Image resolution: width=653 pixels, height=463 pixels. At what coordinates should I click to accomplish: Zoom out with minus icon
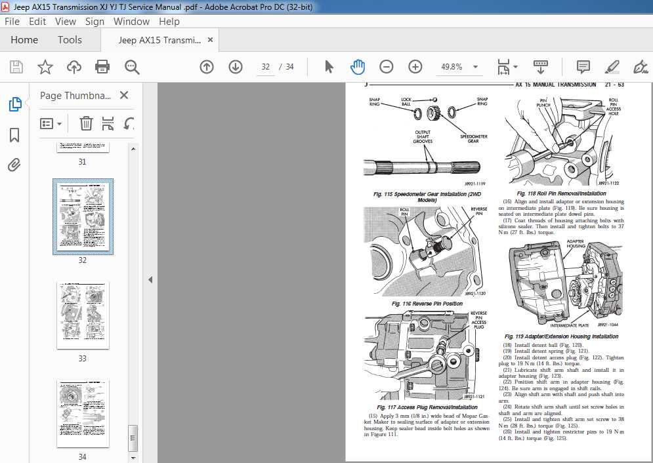[x=387, y=67]
